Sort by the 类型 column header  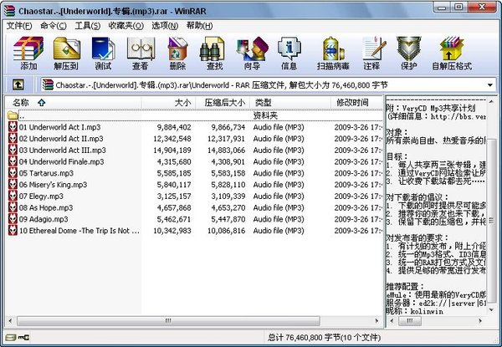click(290, 103)
